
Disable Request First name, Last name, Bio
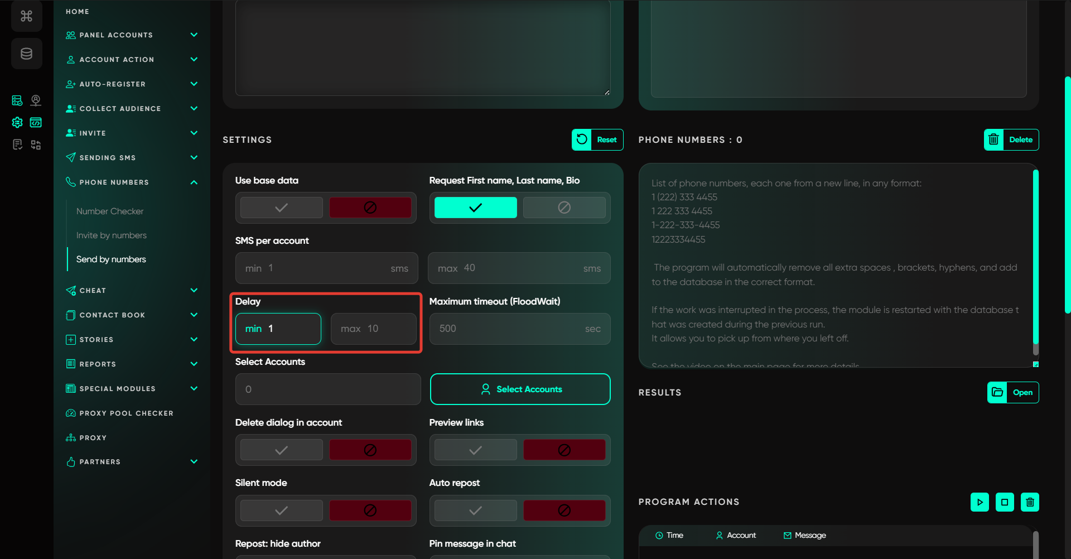tap(564, 208)
